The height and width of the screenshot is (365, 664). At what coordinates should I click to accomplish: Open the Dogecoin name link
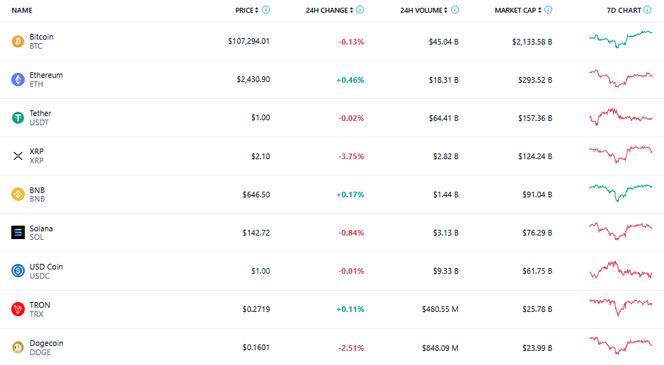click(46, 343)
